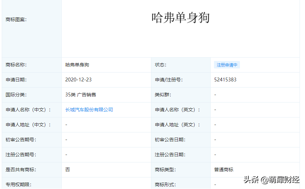305x189 pixels.
Task: Open the 长城汽车股份有限公司 applicant link
Action: tap(89, 110)
